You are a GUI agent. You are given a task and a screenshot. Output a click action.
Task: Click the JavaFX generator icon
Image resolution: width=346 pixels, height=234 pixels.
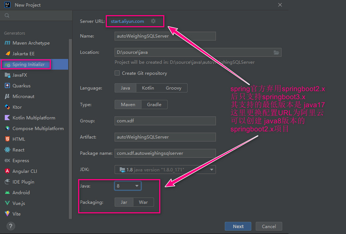tap(7, 75)
